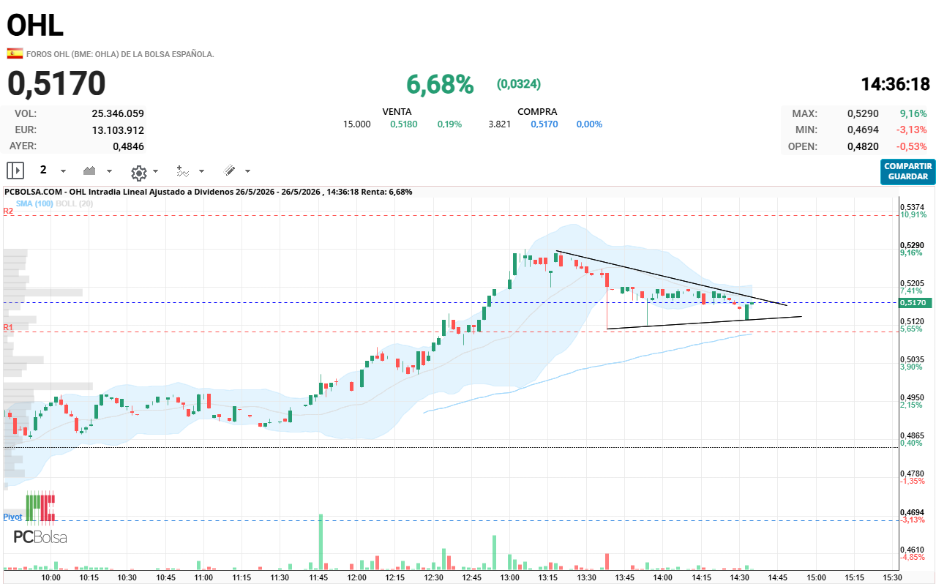Screen dimensions: 936x584
Task: Click the FOROS OHL forum link text
Action: click(x=120, y=54)
